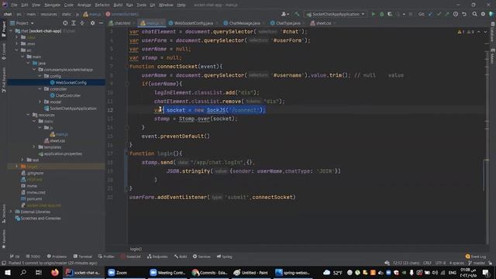The image size is (496, 279).
Task: Expand the test folder
Action: click(22, 160)
